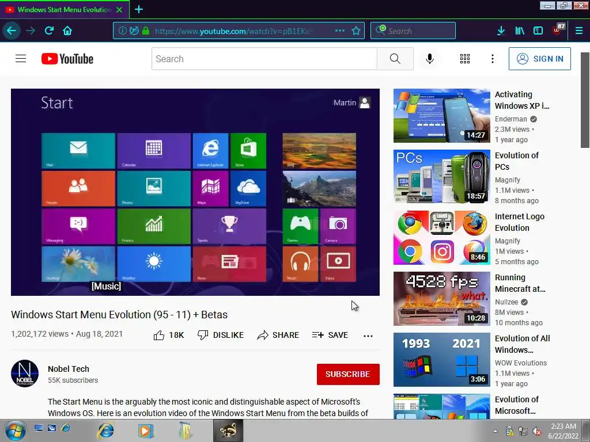Like the video with the thumbs-up icon
Image resolution: width=590 pixels, height=442 pixels.
159,335
